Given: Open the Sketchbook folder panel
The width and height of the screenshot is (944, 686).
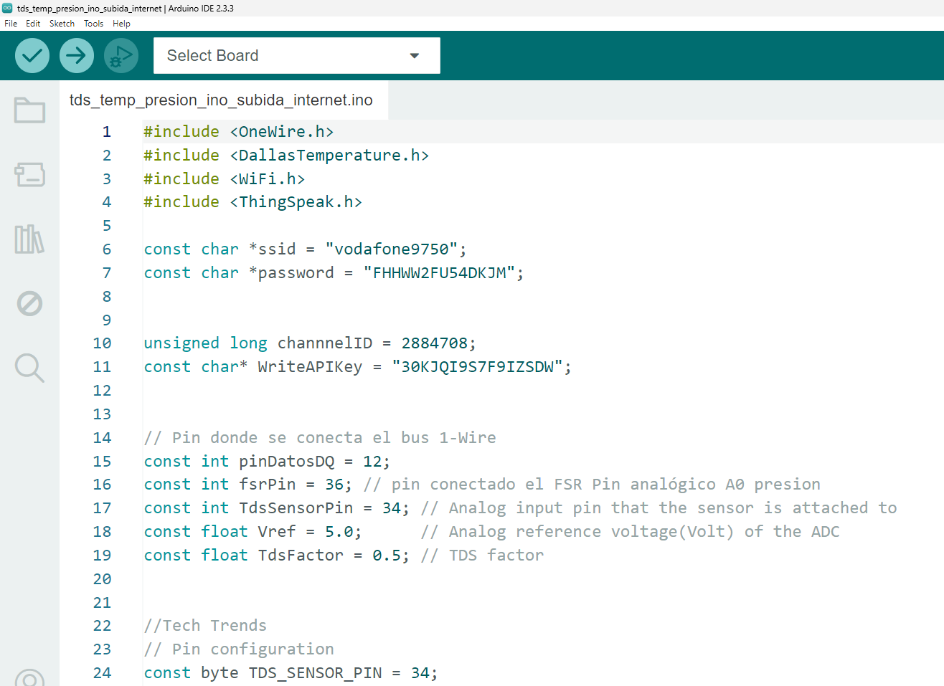Looking at the screenshot, I should click(29, 110).
